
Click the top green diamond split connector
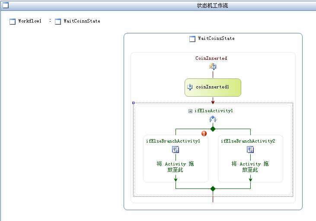(213, 129)
